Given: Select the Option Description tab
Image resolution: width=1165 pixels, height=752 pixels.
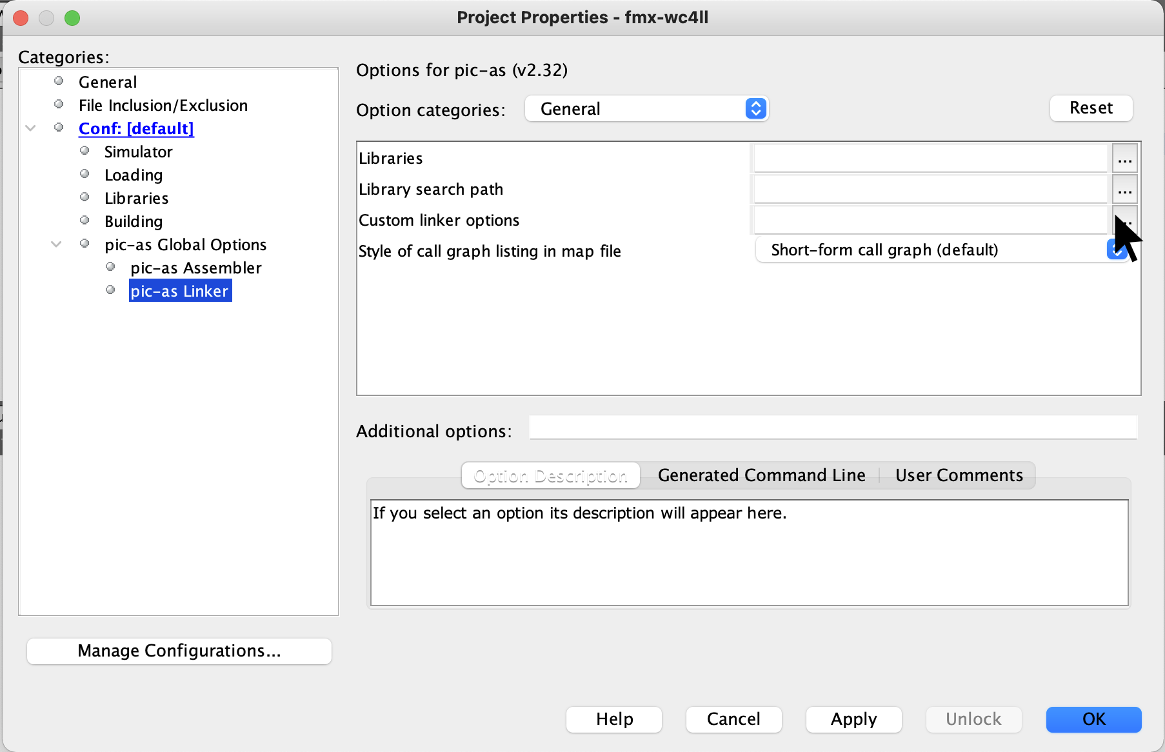Looking at the screenshot, I should click(550, 475).
